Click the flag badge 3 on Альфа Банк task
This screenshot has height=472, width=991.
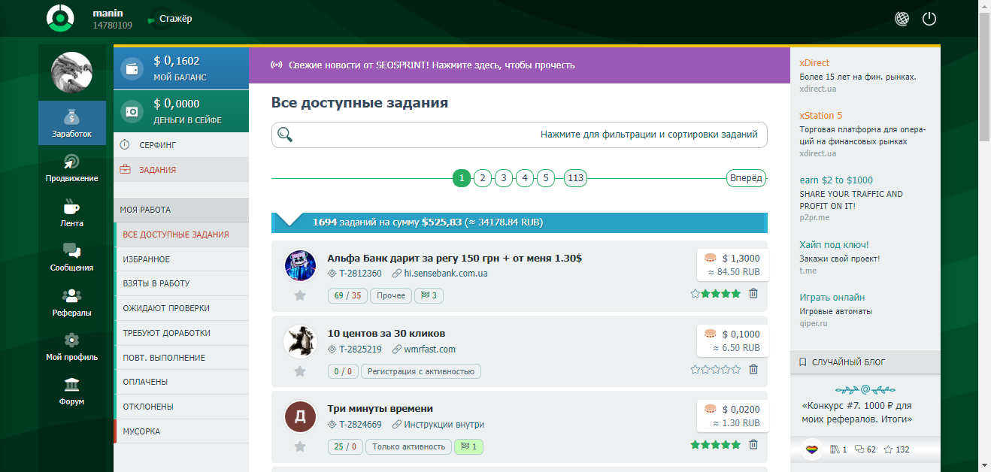[x=430, y=295]
